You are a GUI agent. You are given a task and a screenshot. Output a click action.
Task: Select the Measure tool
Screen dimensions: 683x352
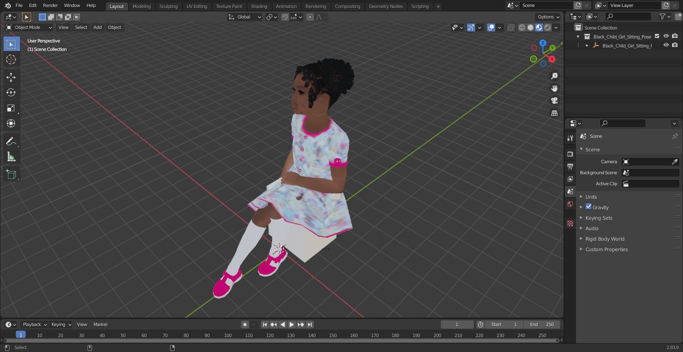11,157
